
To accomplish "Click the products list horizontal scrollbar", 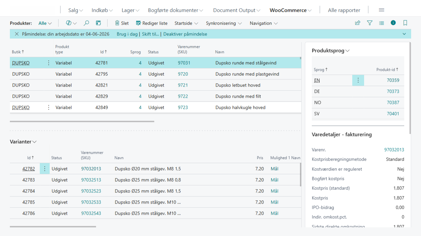I will click(x=82, y=121).
